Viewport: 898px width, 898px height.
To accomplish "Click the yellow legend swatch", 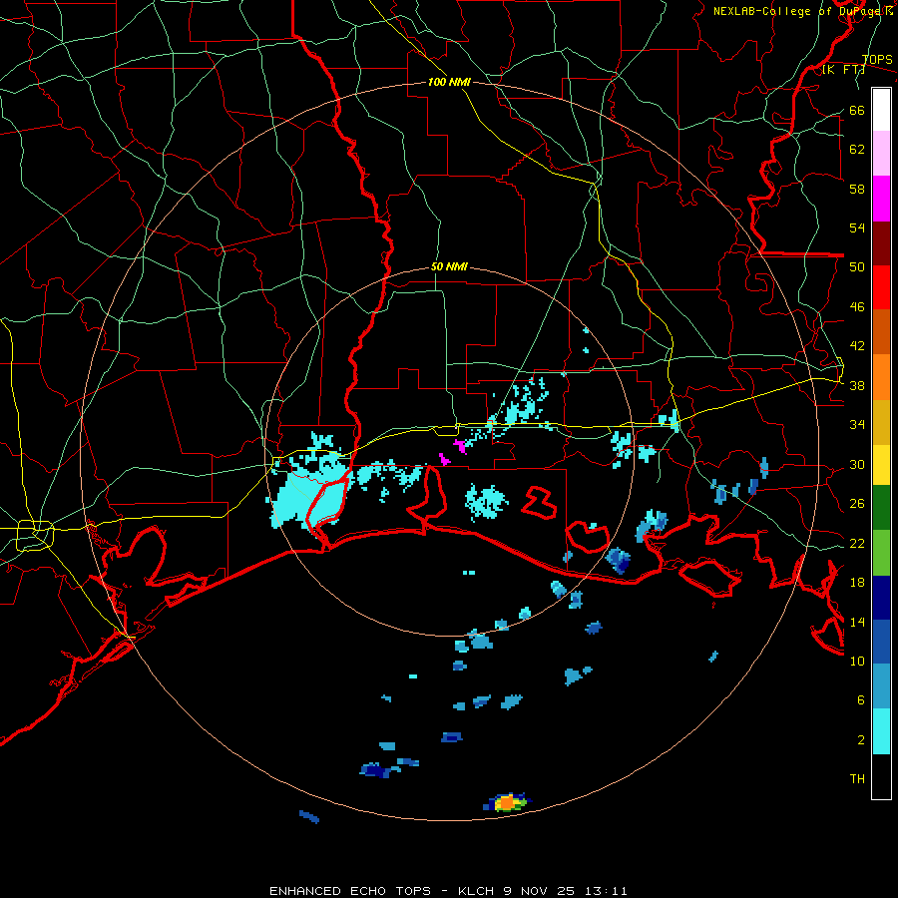I will point(881,465).
